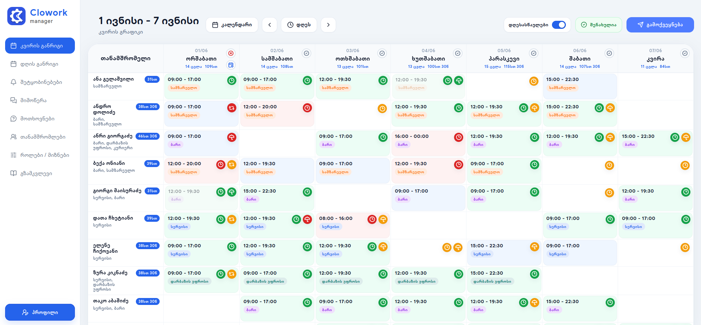Click orange swap icon on ზურა კიკნაძე 01/06 shift
Screen dimensions: 701x325
[x=232, y=274]
